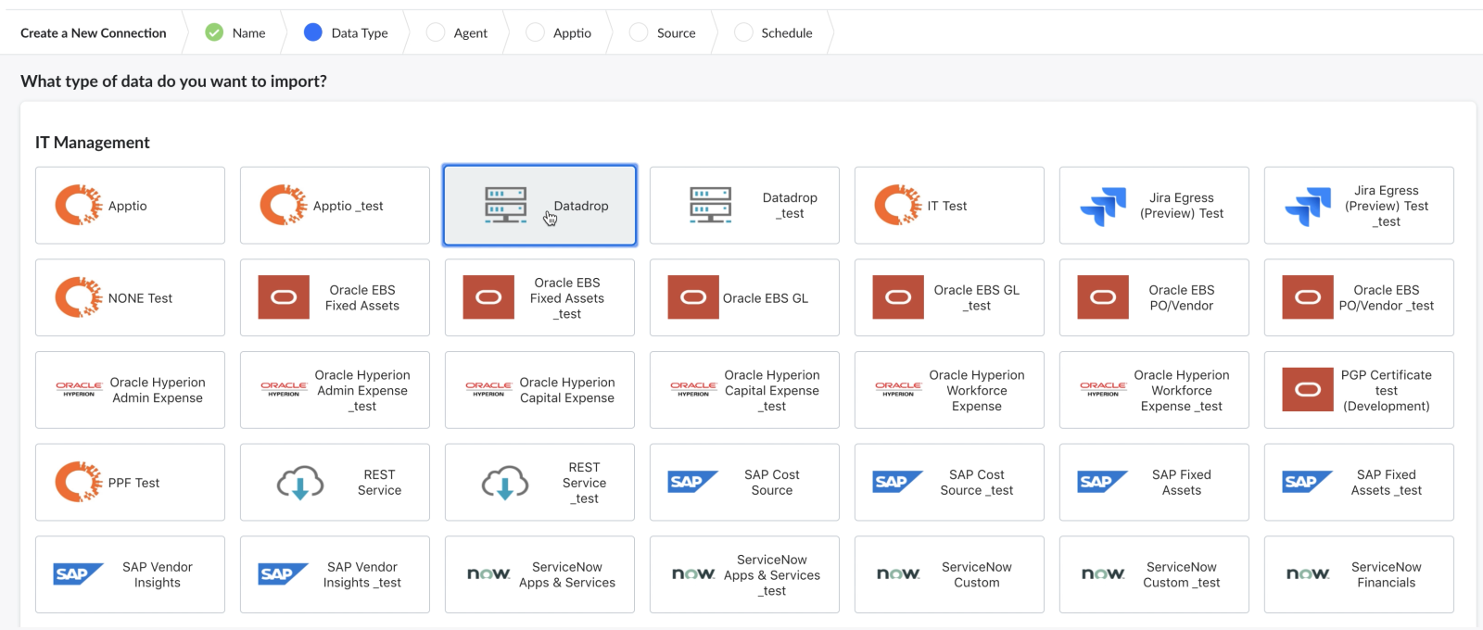Click Oracle icon on EBS PO/Vendor _test card

pos(1308,297)
